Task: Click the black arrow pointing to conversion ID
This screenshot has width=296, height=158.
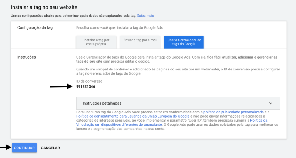Action: (61, 86)
